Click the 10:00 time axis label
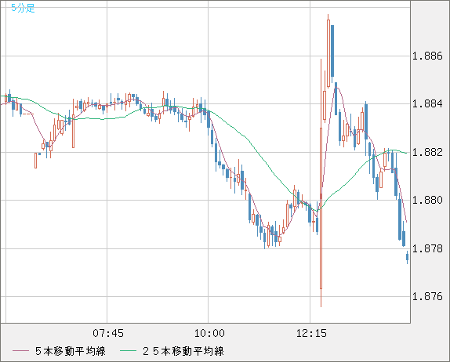 pos(209,333)
